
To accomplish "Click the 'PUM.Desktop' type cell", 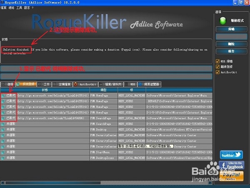I will pos(104,130).
